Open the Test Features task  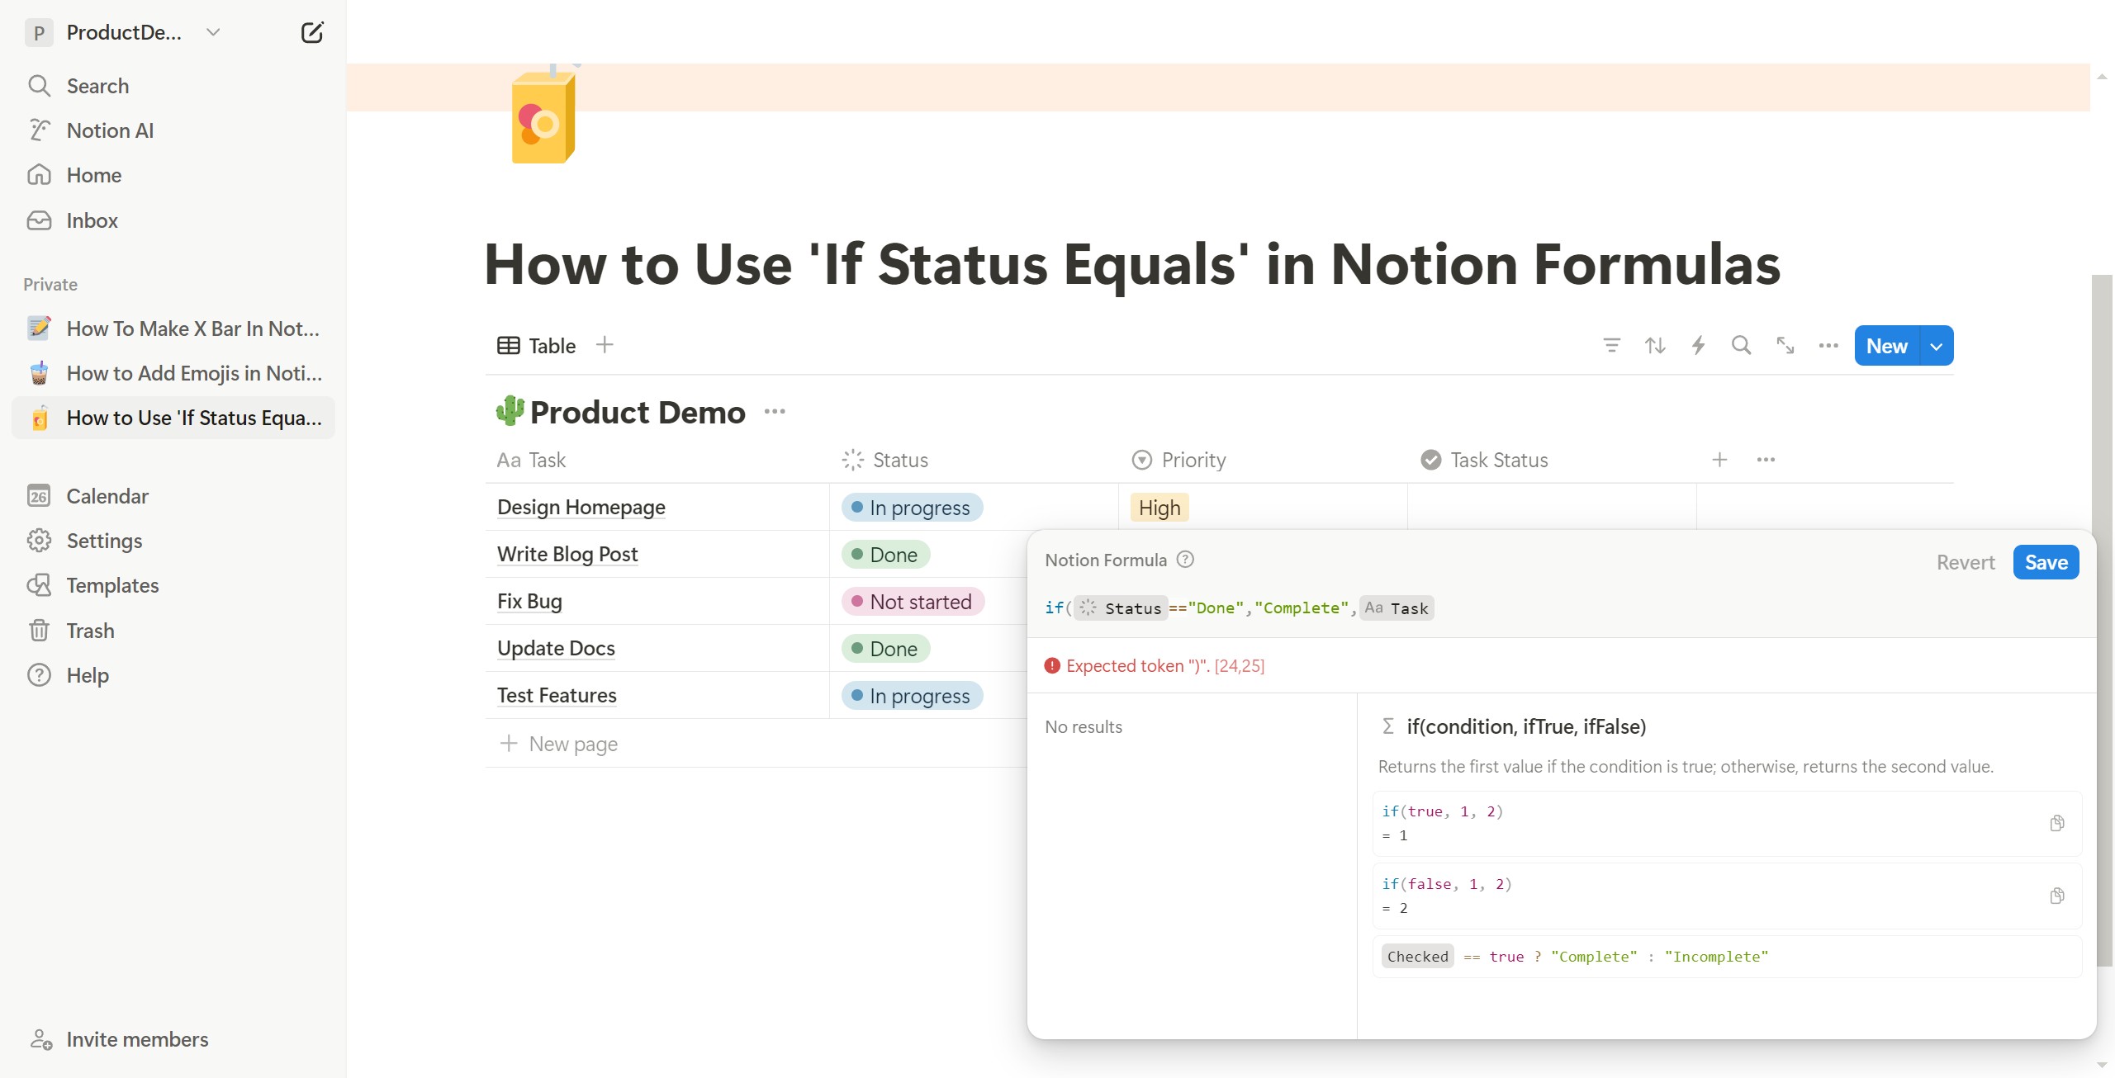pos(557,696)
